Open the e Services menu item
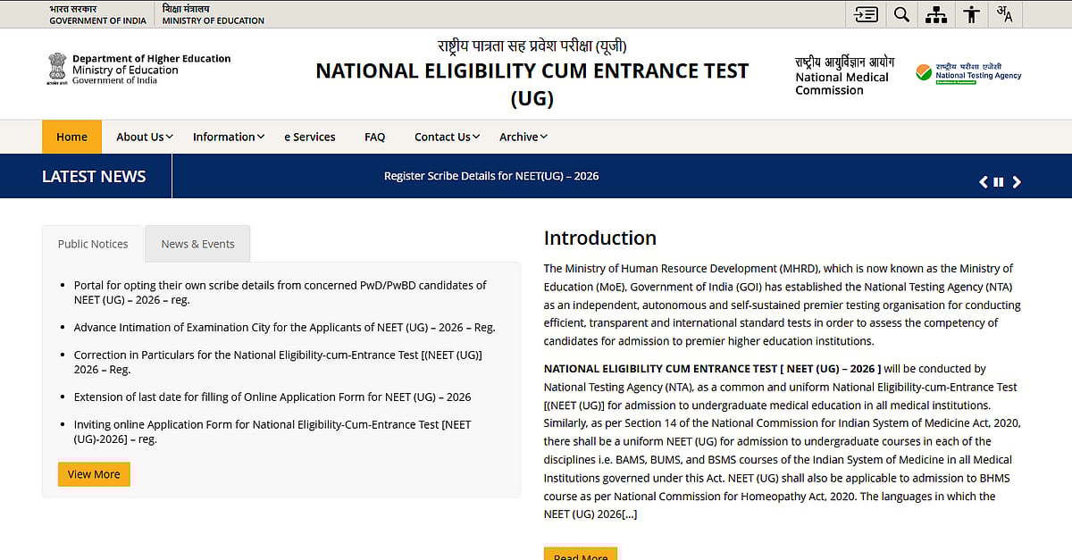The height and width of the screenshot is (560, 1072). (x=310, y=137)
